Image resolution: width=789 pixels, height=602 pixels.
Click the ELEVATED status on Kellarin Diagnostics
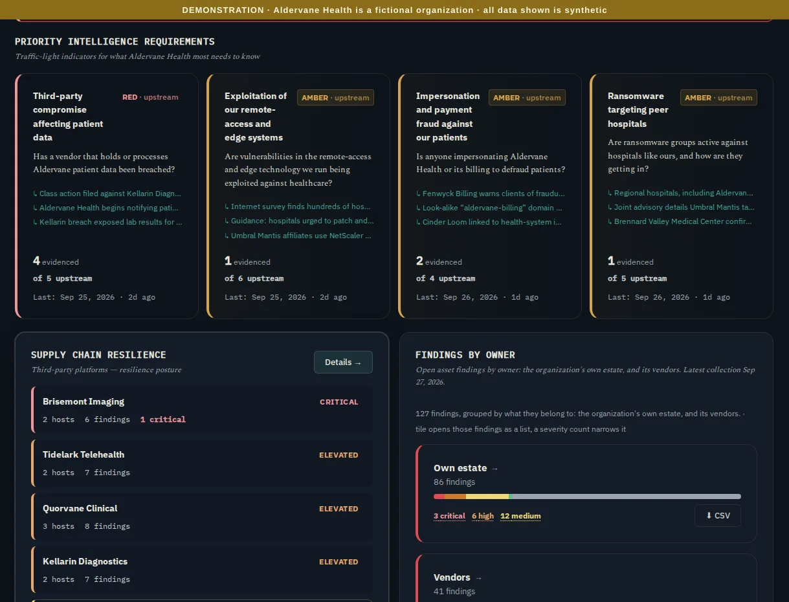pyautogui.click(x=339, y=562)
